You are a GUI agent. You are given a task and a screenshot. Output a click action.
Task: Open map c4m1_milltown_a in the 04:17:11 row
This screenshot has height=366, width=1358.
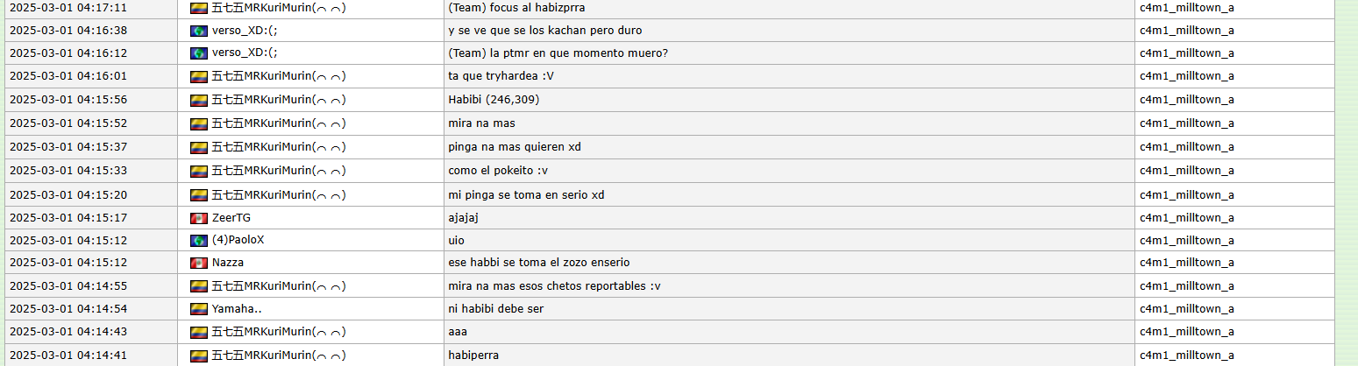1187,8
